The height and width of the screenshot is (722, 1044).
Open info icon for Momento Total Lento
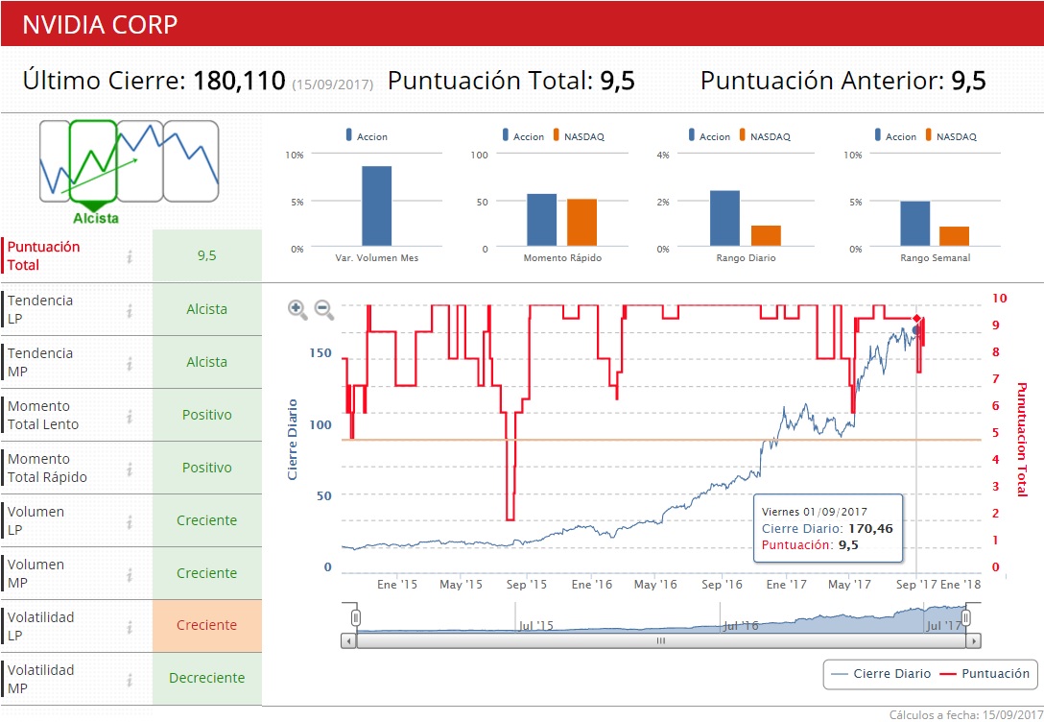(x=130, y=417)
